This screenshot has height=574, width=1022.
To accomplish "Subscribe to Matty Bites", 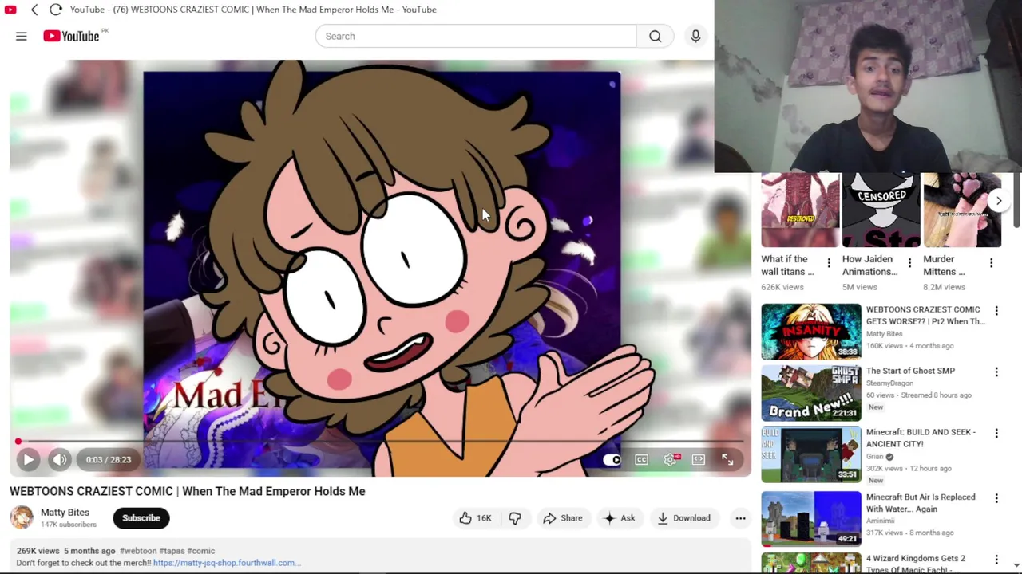I will (x=141, y=518).
